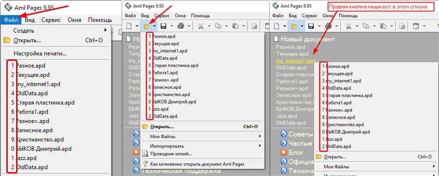Expand Save dropdown arrow in middle toolbar
This screenshot has height=176, width=439.
(x=171, y=26)
